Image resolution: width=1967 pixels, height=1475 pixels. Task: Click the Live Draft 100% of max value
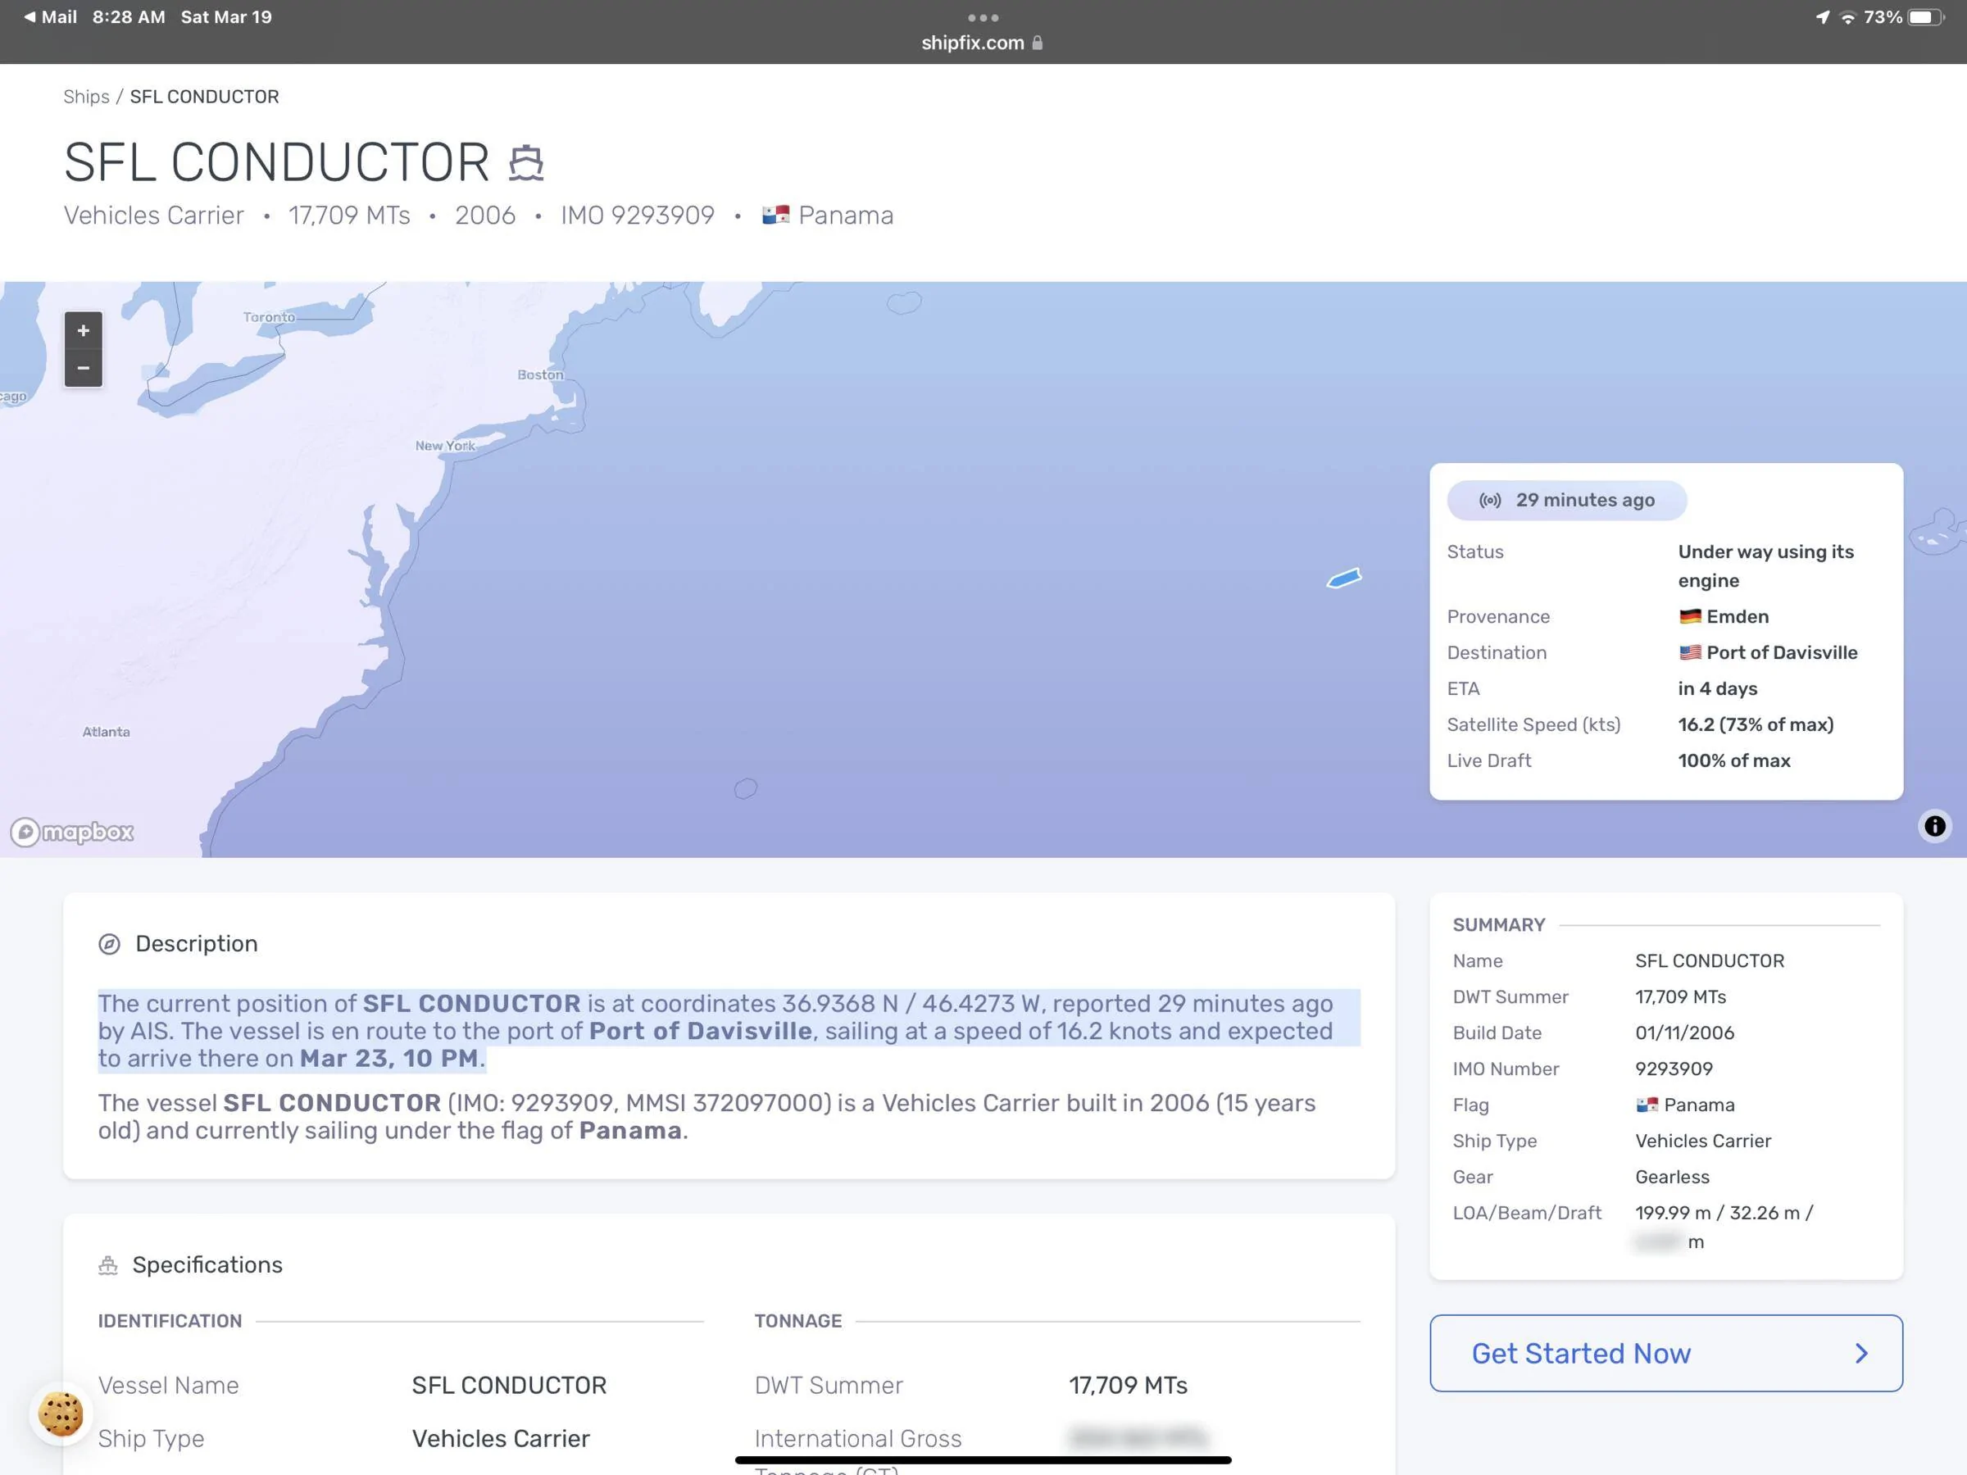[1734, 761]
